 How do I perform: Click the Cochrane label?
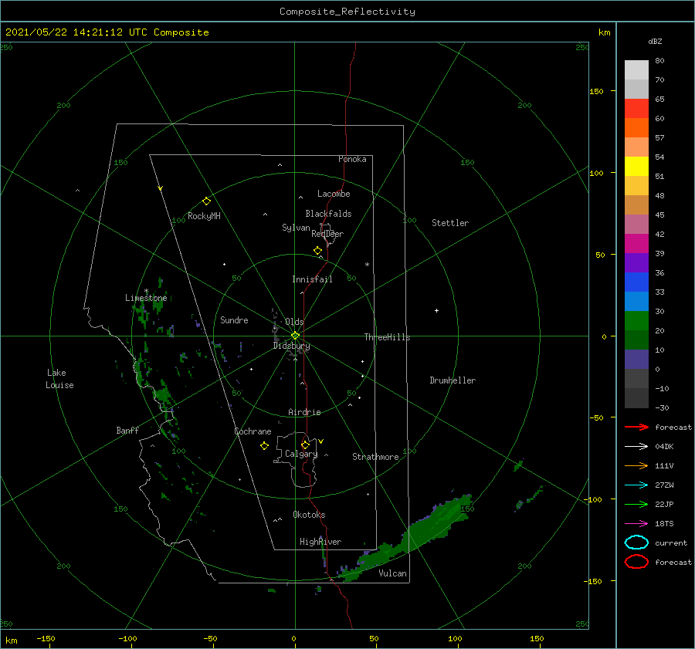click(253, 431)
